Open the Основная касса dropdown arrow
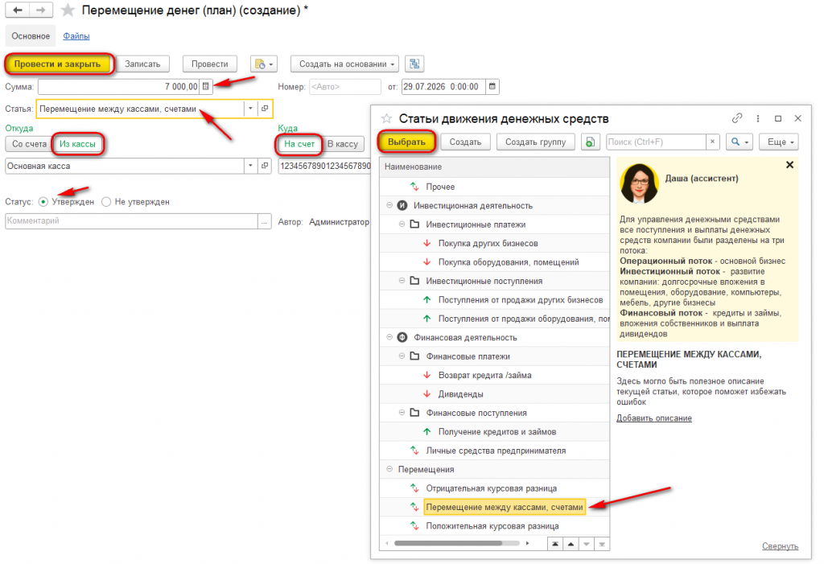This screenshot has width=824, height=564. (251, 166)
